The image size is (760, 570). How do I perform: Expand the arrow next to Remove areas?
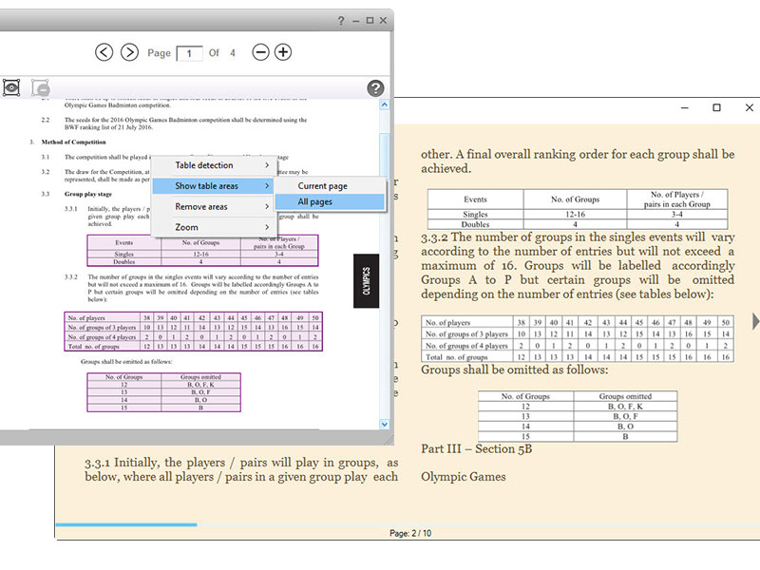point(267,206)
